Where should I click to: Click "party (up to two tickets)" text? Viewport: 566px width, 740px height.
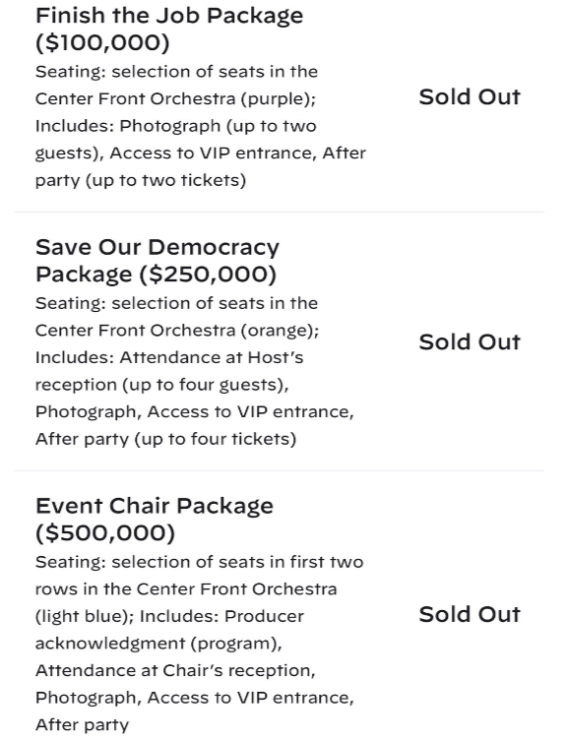click(x=141, y=180)
